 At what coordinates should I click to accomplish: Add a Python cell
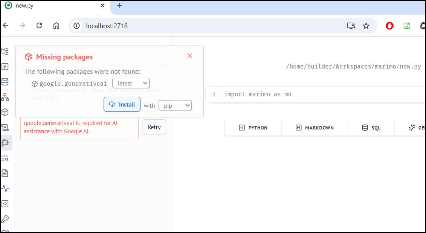[253, 128]
